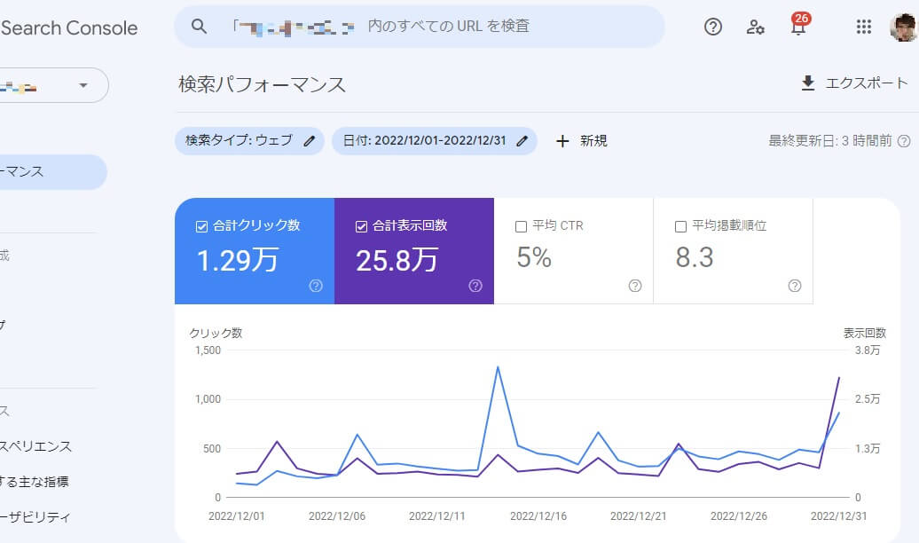Open the help question mark icon
The width and height of the screenshot is (919, 543).
pyautogui.click(x=712, y=27)
